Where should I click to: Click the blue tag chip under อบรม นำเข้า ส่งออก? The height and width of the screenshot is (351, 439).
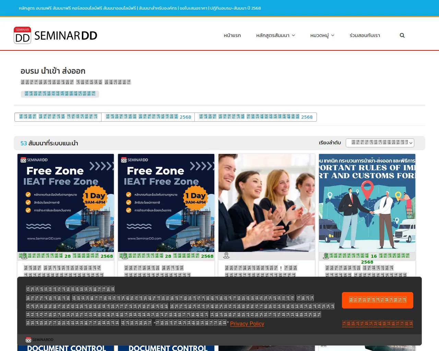click(60, 94)
